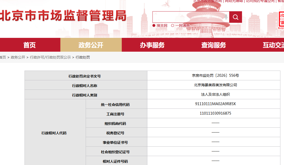
Task: Click the value 法人及非法人组织
Action: [215, 94]
